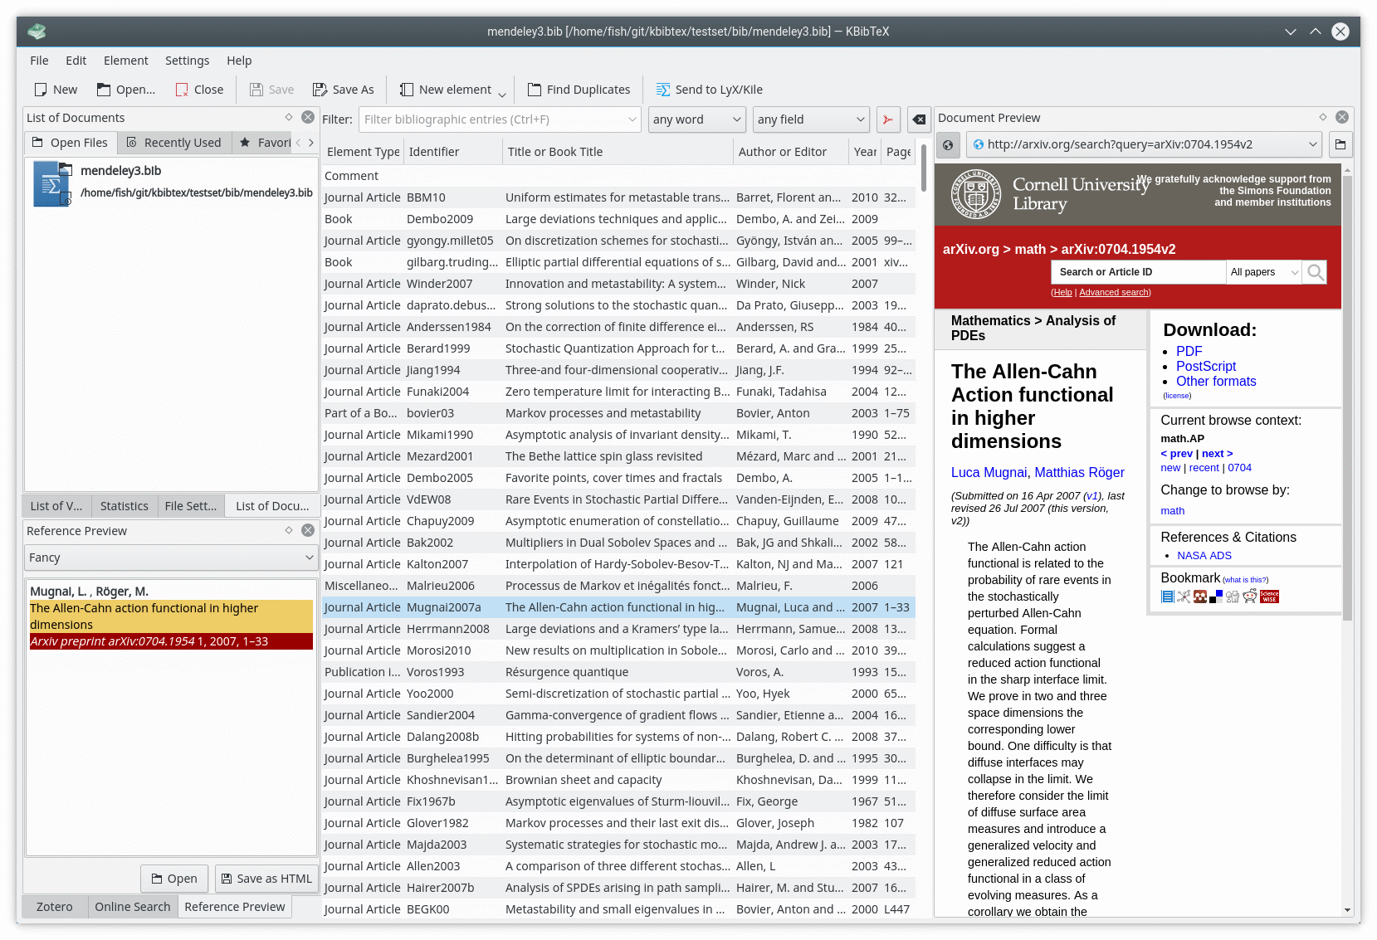Toggle the red filter mode button
1377x940 pixels.
click(x=887, y=119)
